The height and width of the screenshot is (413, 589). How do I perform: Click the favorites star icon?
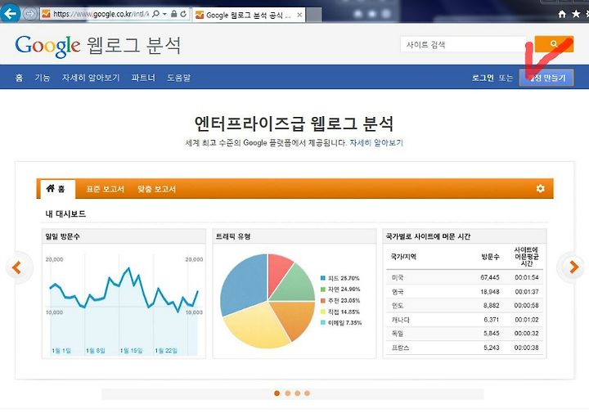(576, 14)
